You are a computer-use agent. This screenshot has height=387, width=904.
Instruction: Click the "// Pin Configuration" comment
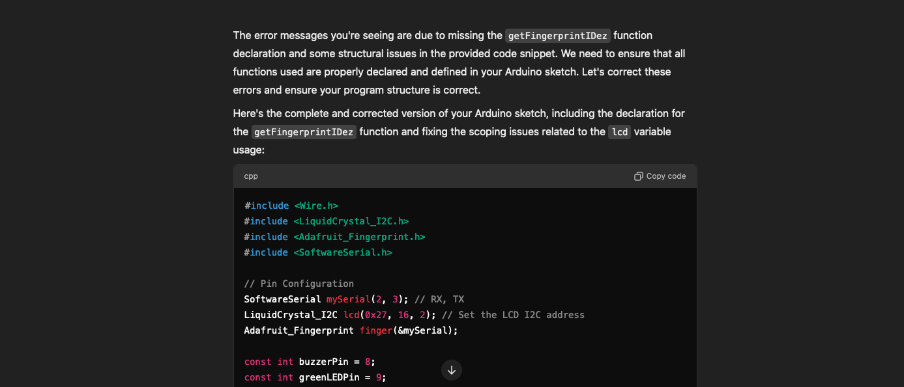click(299, 284)
